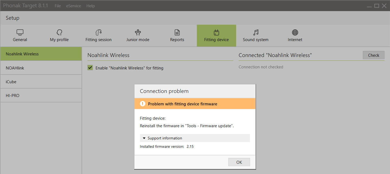The height and width of the screenshot is (174, 390).
Task: Select Noahlink Wireless in the device list
Action: point(41,54)
